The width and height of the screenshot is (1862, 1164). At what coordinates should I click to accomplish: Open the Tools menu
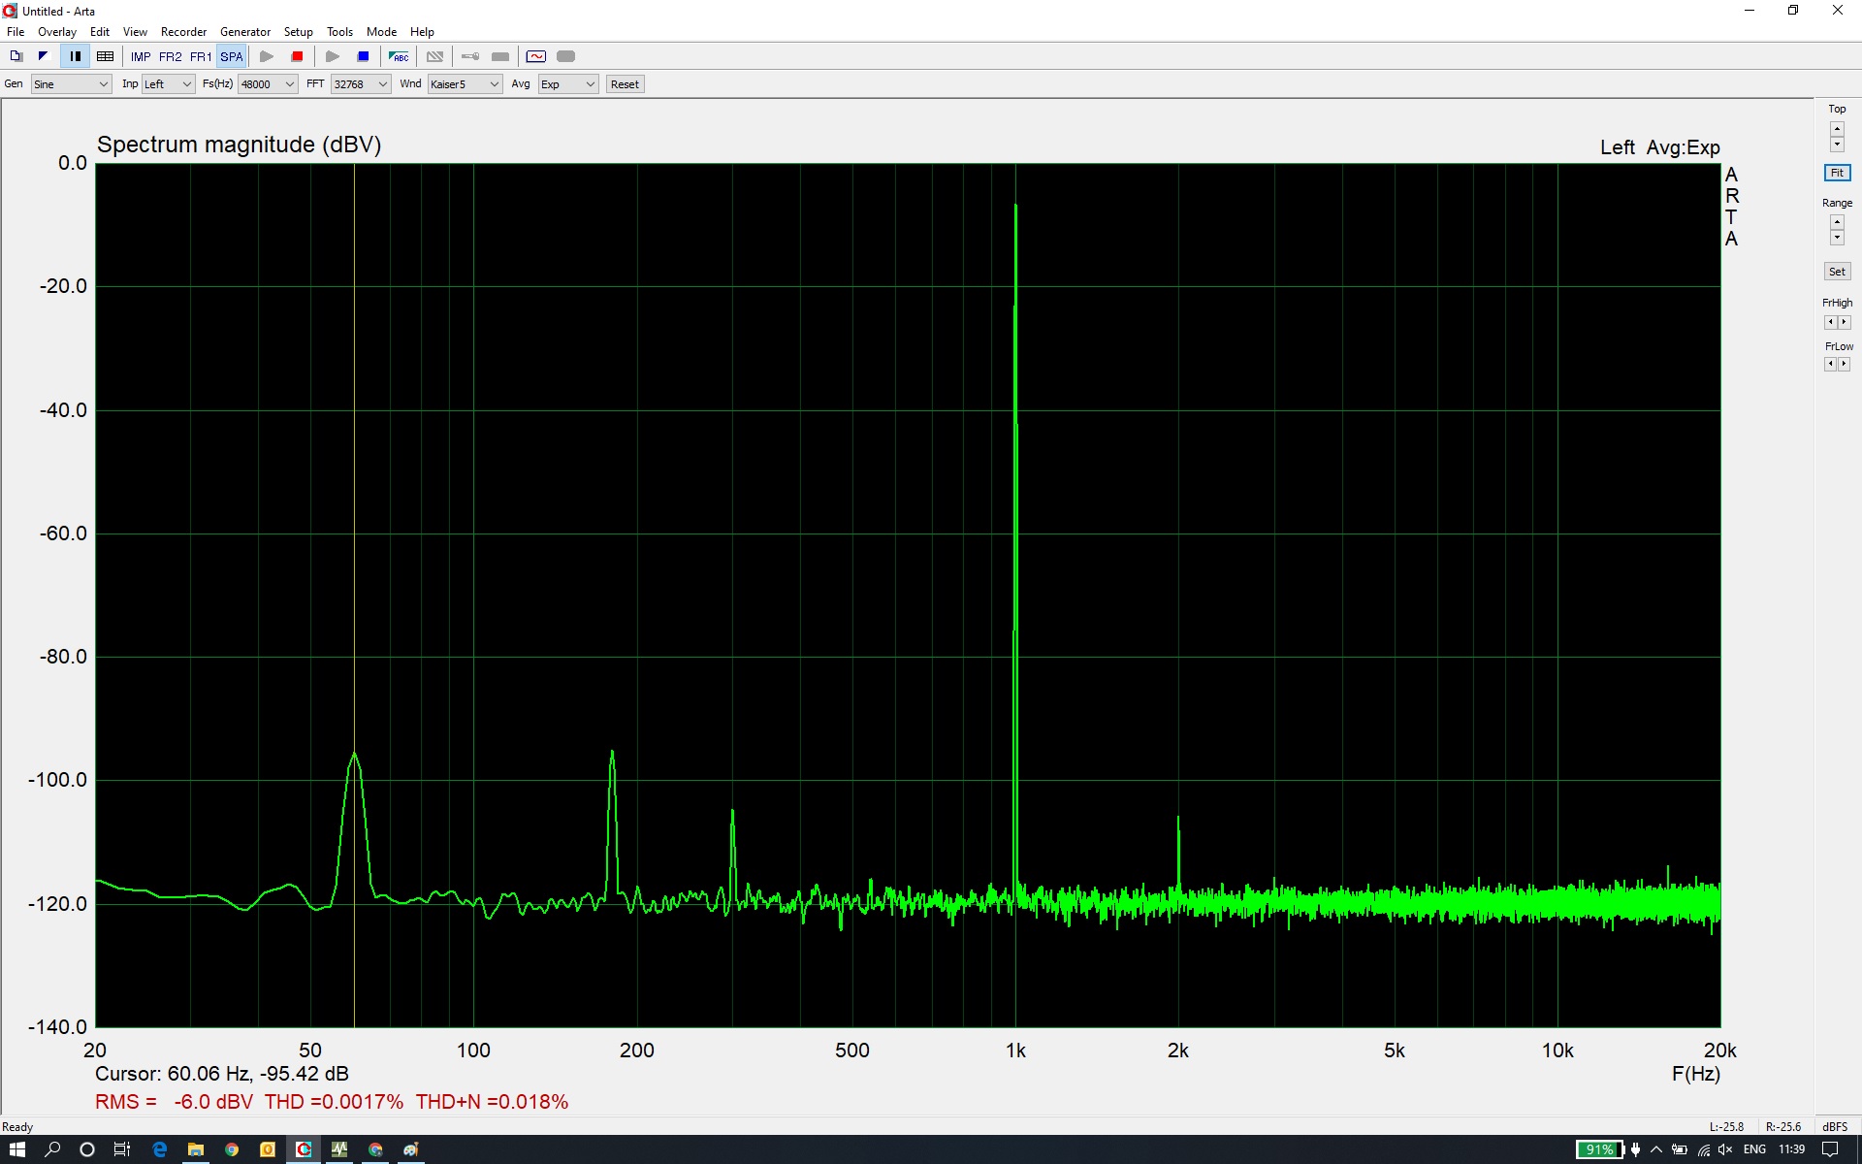339,32
